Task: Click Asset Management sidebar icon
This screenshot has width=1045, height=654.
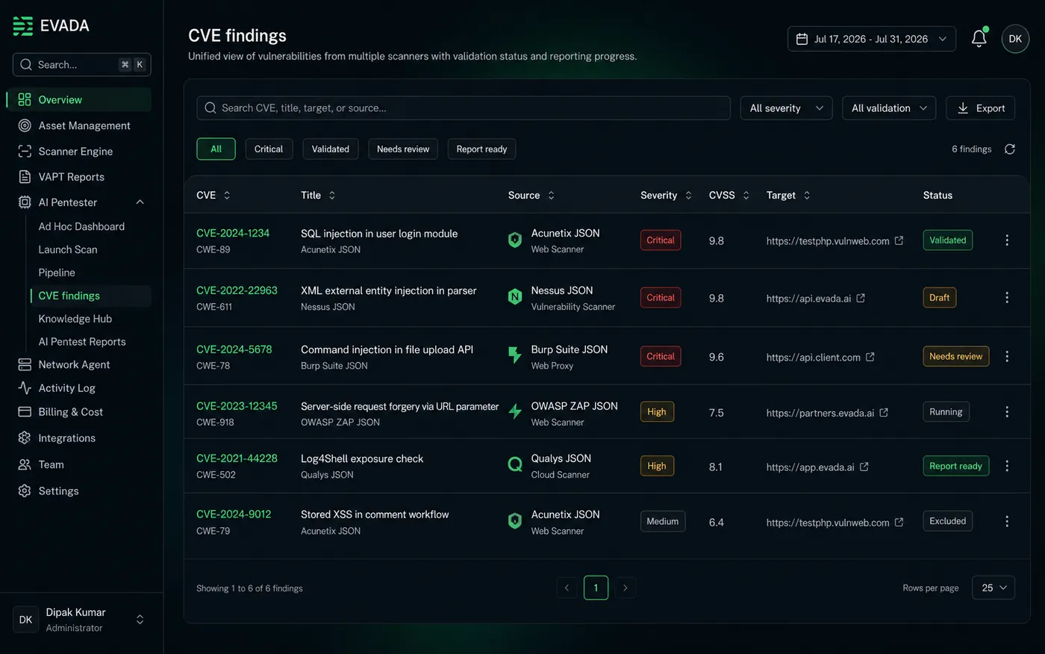Action: [25, 125]
